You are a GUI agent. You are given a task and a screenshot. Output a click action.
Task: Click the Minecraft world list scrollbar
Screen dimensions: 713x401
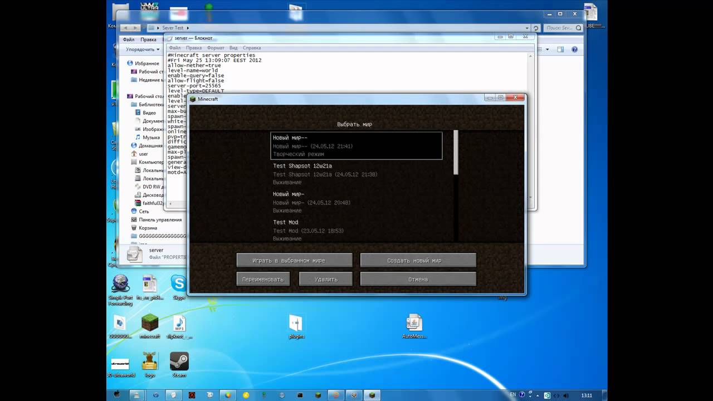coord(456,153)
